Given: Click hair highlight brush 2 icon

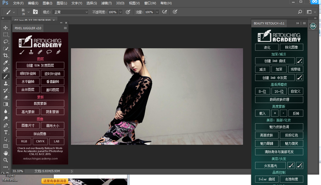Looking at the screenshot, I should click(299, 166).
